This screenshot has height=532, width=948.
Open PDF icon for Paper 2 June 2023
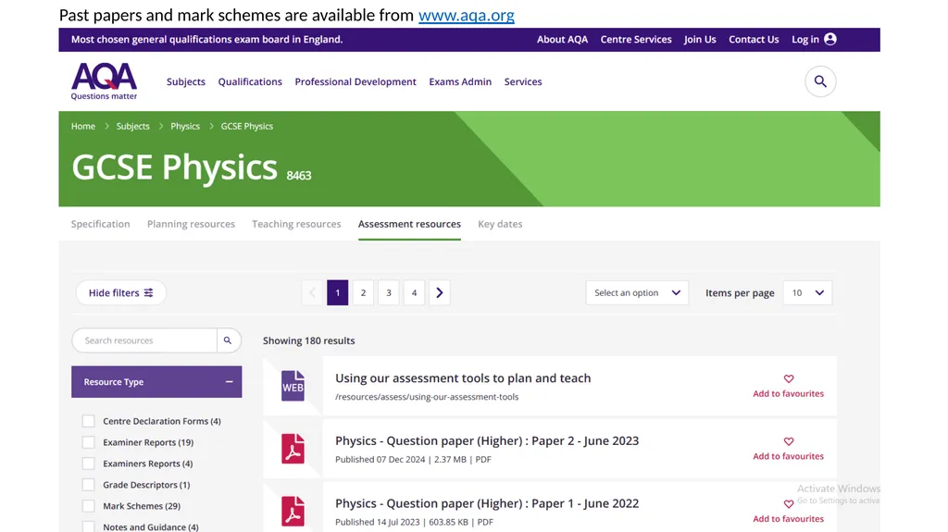pos(293,449)
